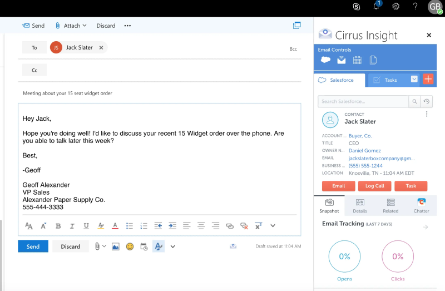Expand more compose options by the bottom Send
Screen dimensions: 445x291
[173, 246]
